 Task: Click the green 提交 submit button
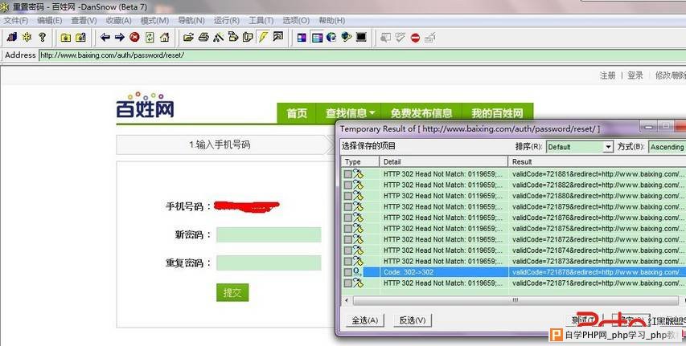click(232, 292)
